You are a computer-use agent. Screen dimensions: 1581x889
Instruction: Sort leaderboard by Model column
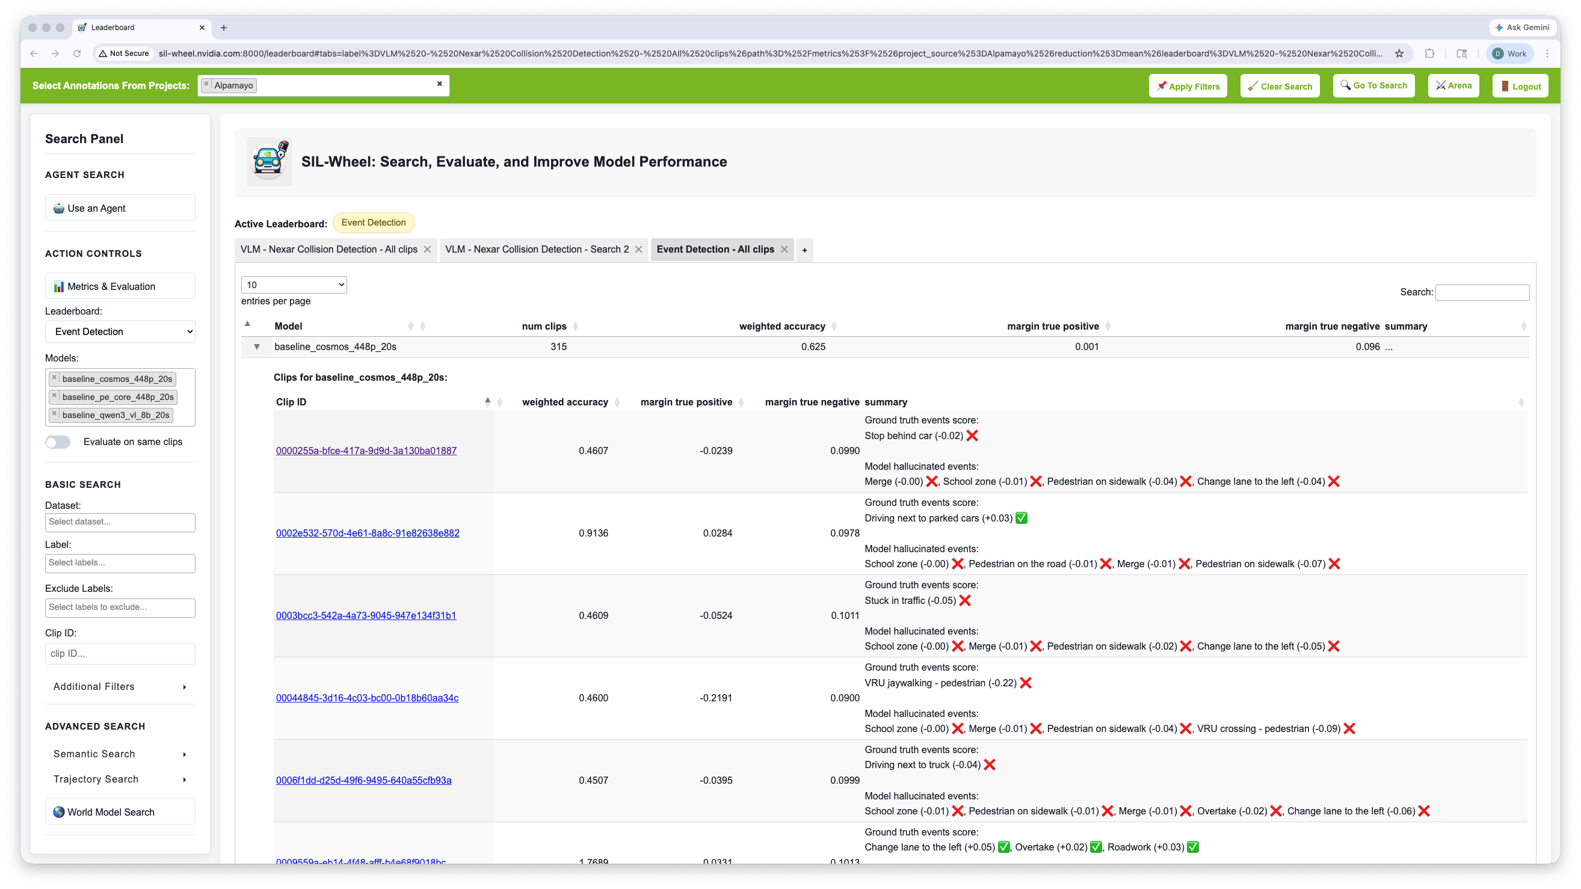(x=288, y=326)
